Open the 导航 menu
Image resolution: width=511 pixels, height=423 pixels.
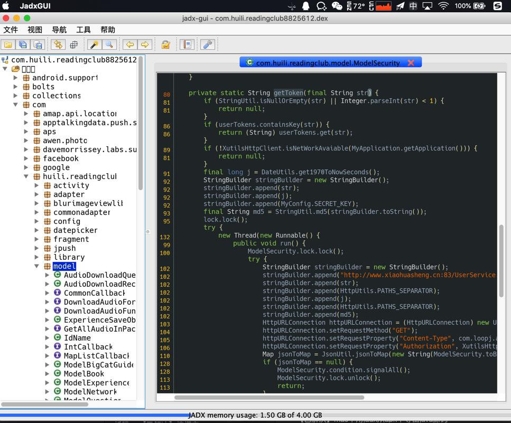click(59, 30)
